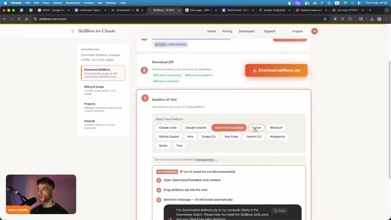Choose the Gemini CLI platform
Viewport: 391px width, 220px height.
[254, 137]
